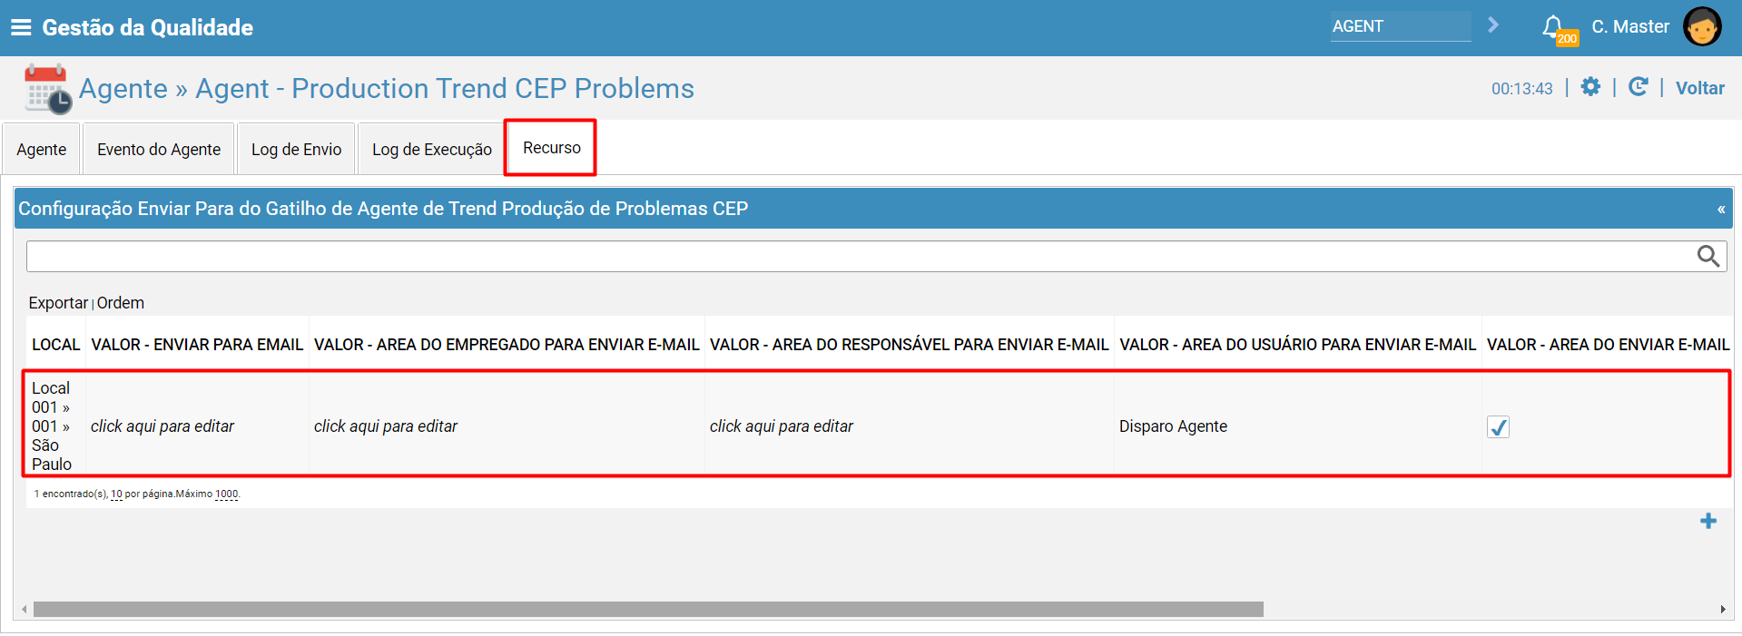
Task: Collapse the configuration panel with « icon
Action: pyautogui.click(x=1721, y=210)
